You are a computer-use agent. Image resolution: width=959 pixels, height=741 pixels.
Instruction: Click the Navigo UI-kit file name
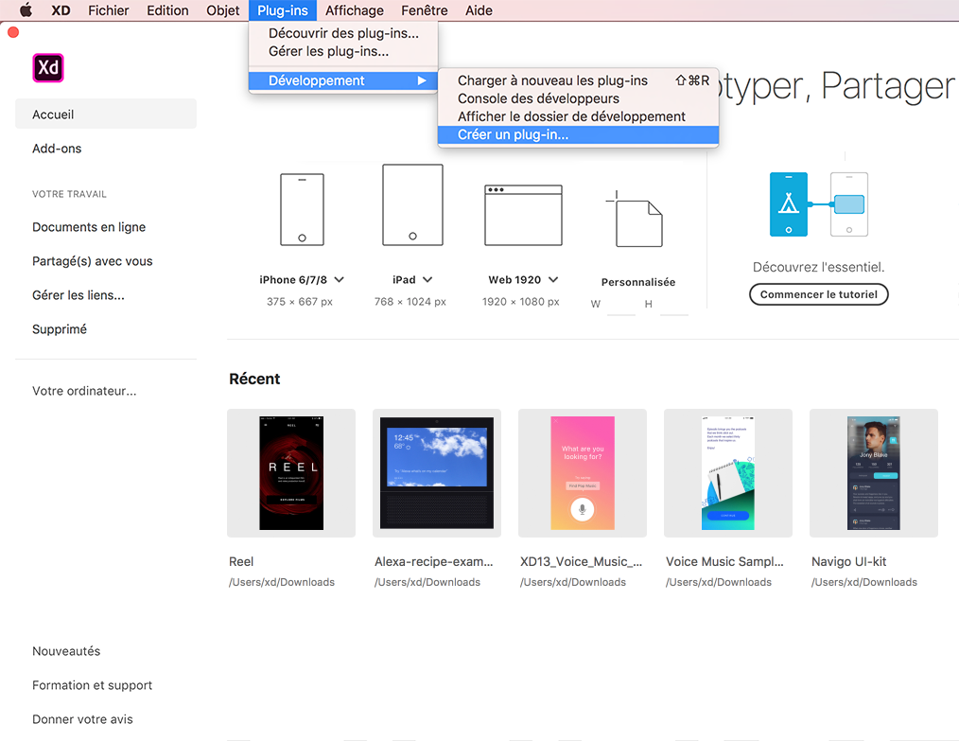click(849, 562)
